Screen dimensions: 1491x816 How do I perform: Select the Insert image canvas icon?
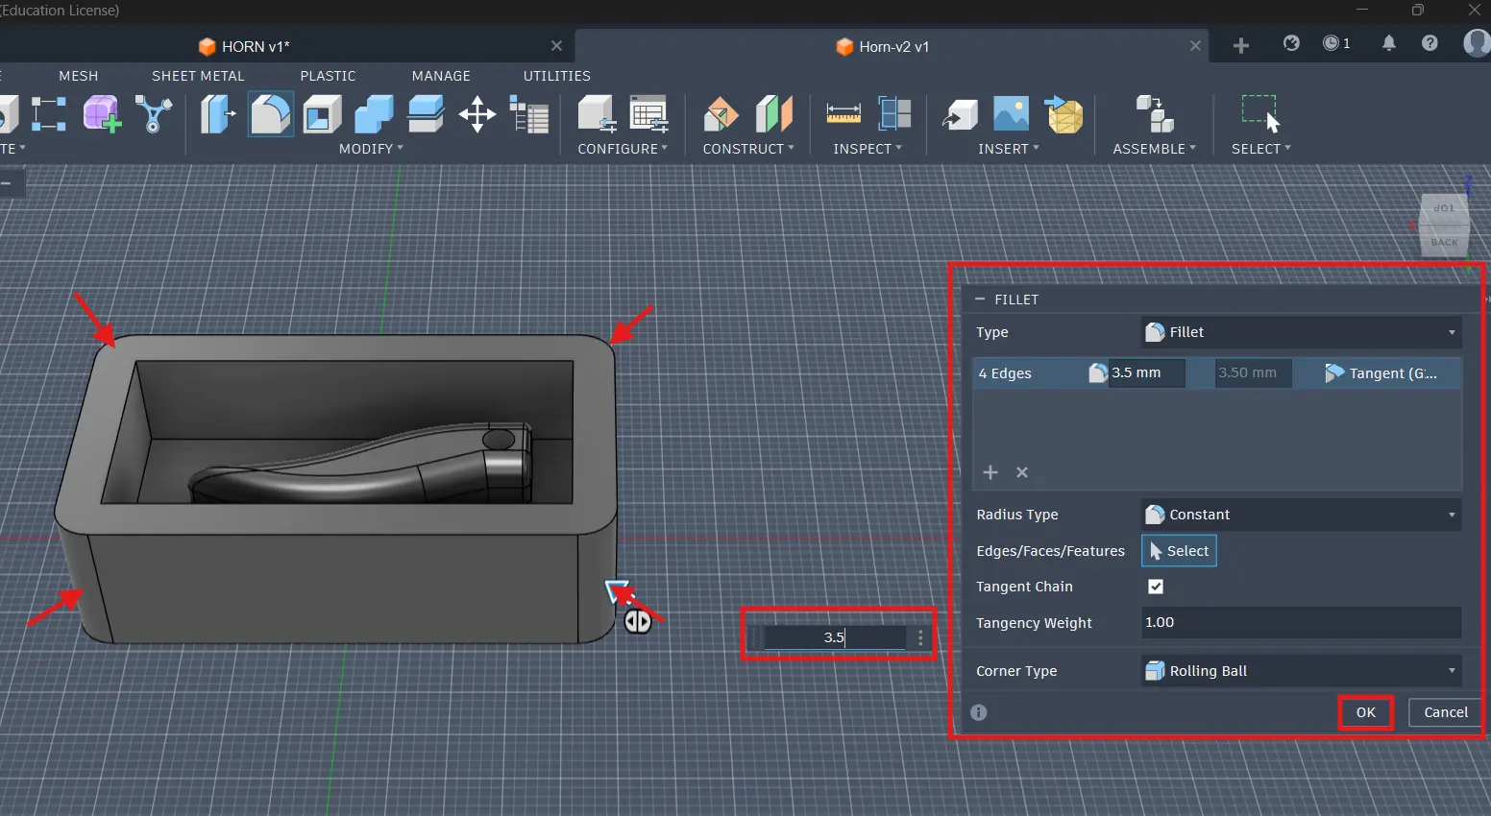pos(1011,114)
